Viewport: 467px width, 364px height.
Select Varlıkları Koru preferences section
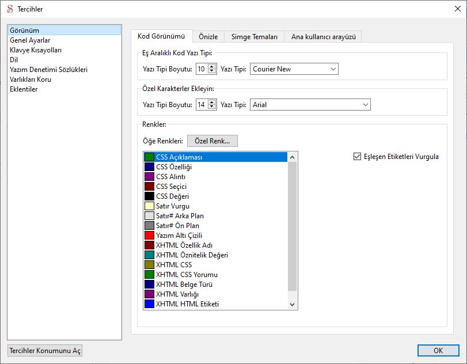[64, 79]
